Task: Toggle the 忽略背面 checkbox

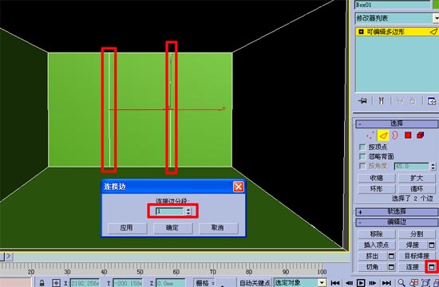Action: (362, 156)
